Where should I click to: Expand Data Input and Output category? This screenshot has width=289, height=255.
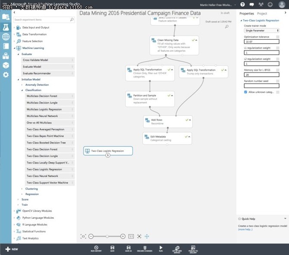(x=14, y=28)
